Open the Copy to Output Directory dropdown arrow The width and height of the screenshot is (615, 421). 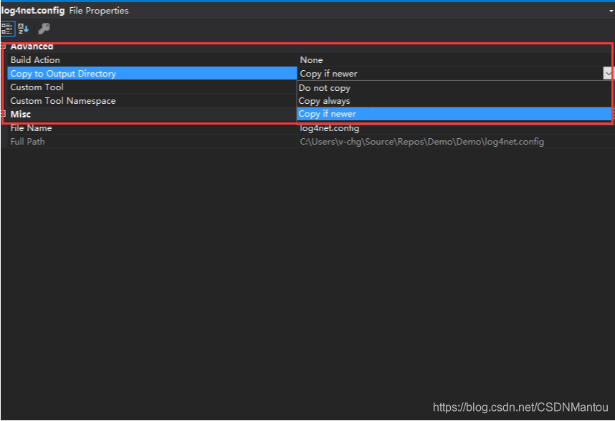click(608, 73)
